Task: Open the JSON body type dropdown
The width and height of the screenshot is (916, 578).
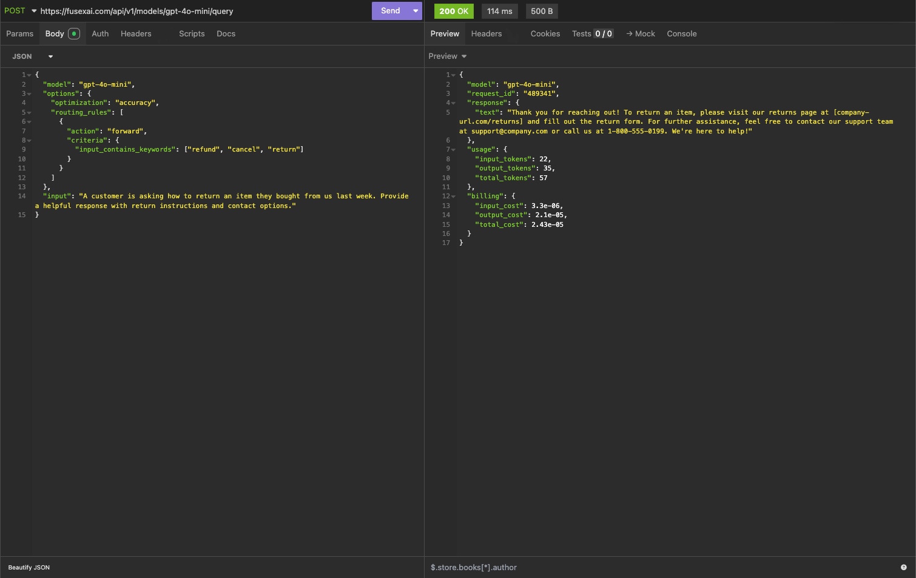Action: point(32,56)
